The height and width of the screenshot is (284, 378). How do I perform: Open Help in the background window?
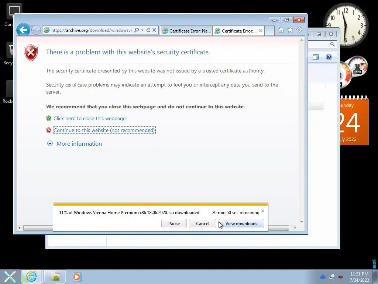pos(329,57)
